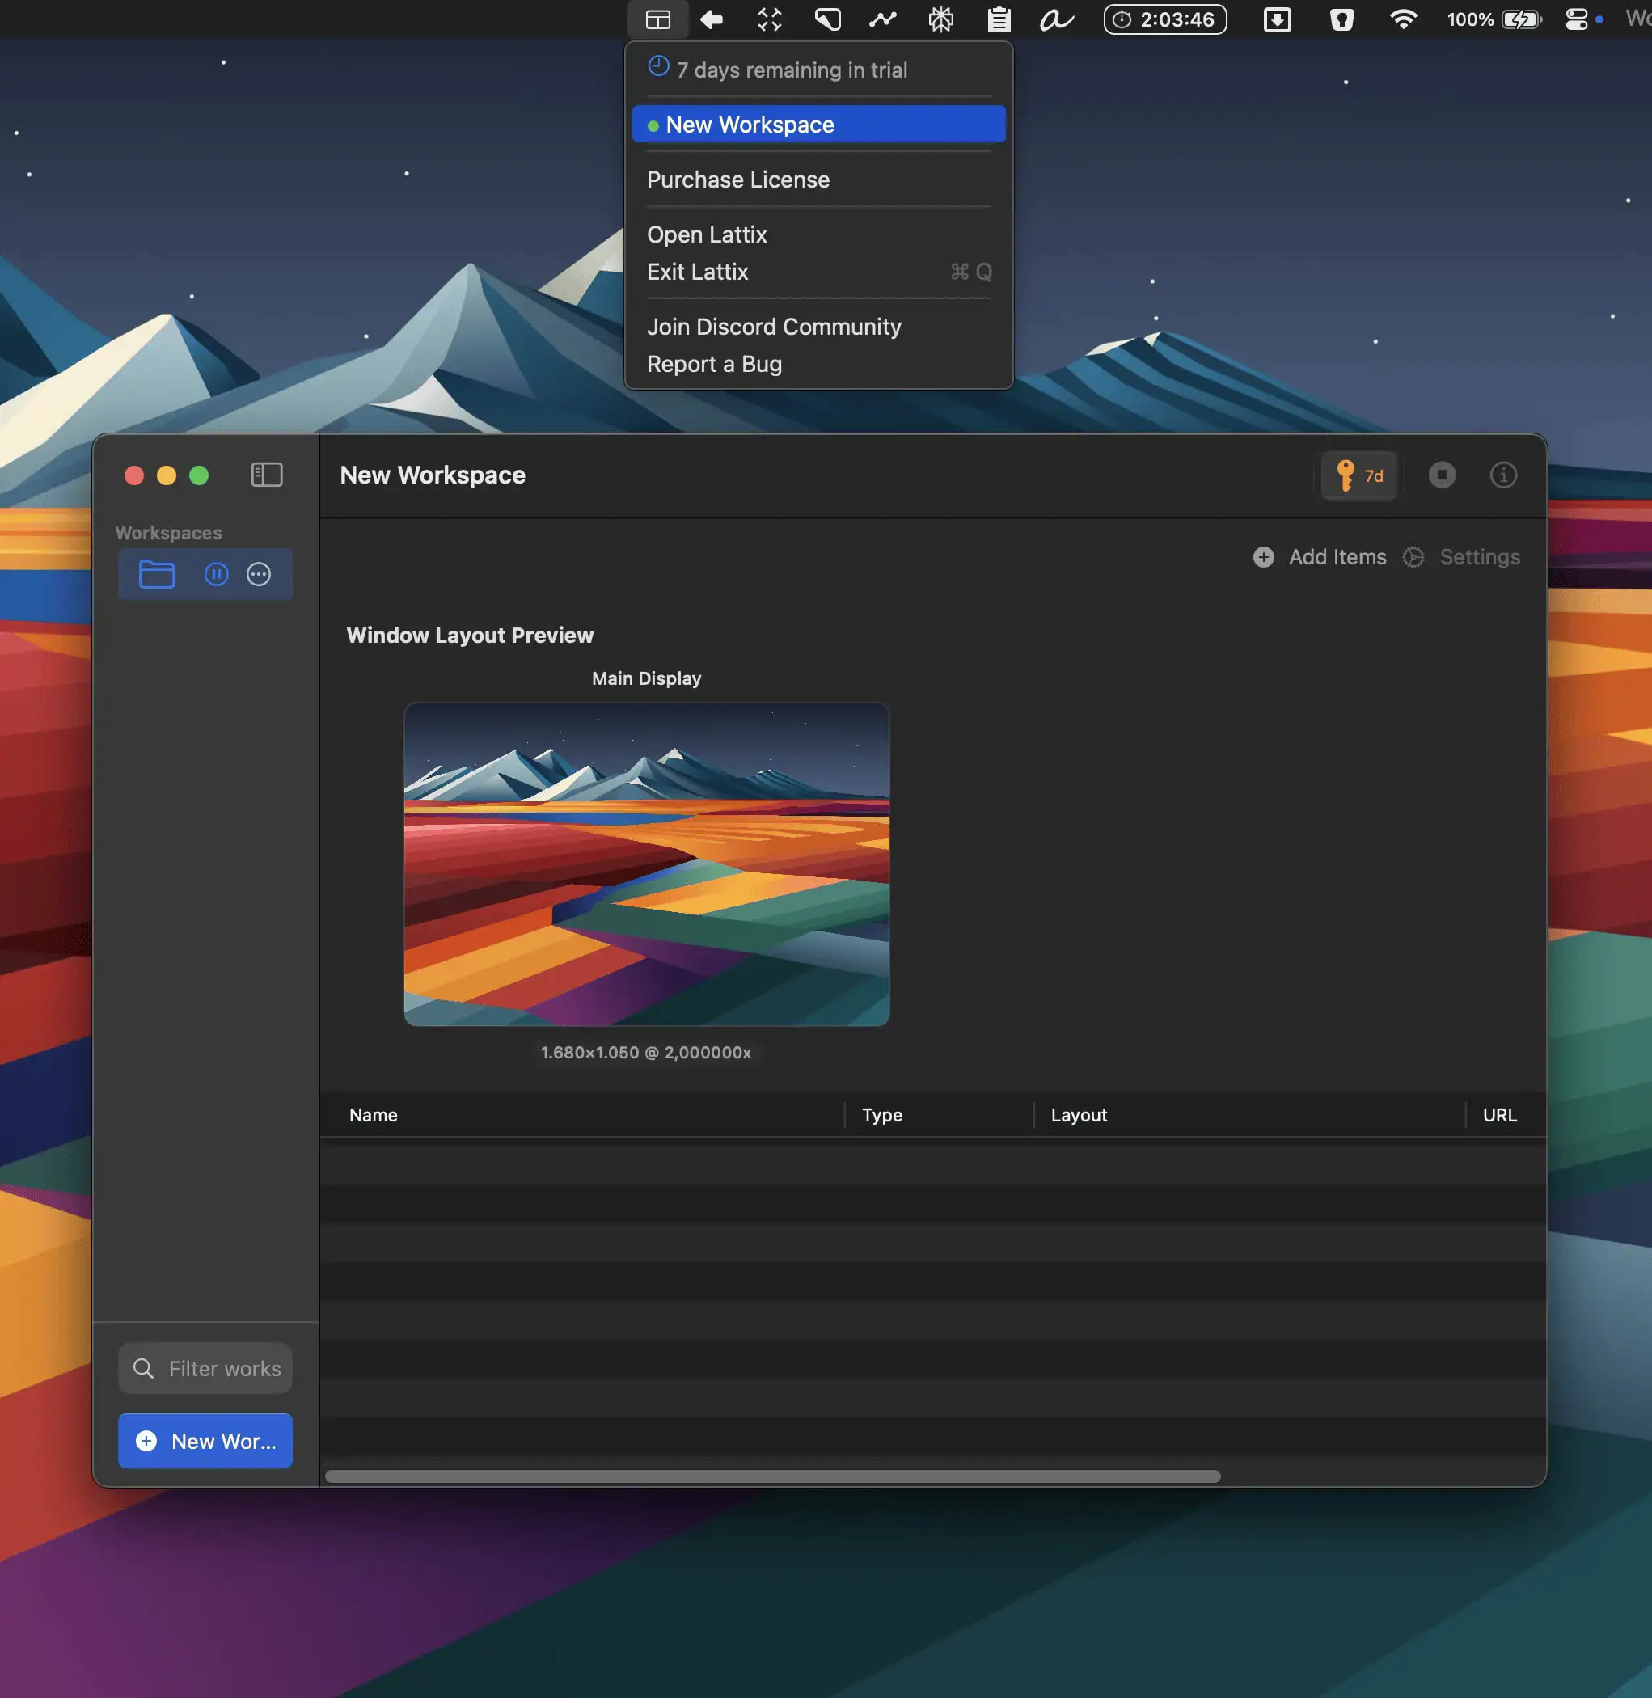Click the 7d trial license key badge

click(1358, 475)
